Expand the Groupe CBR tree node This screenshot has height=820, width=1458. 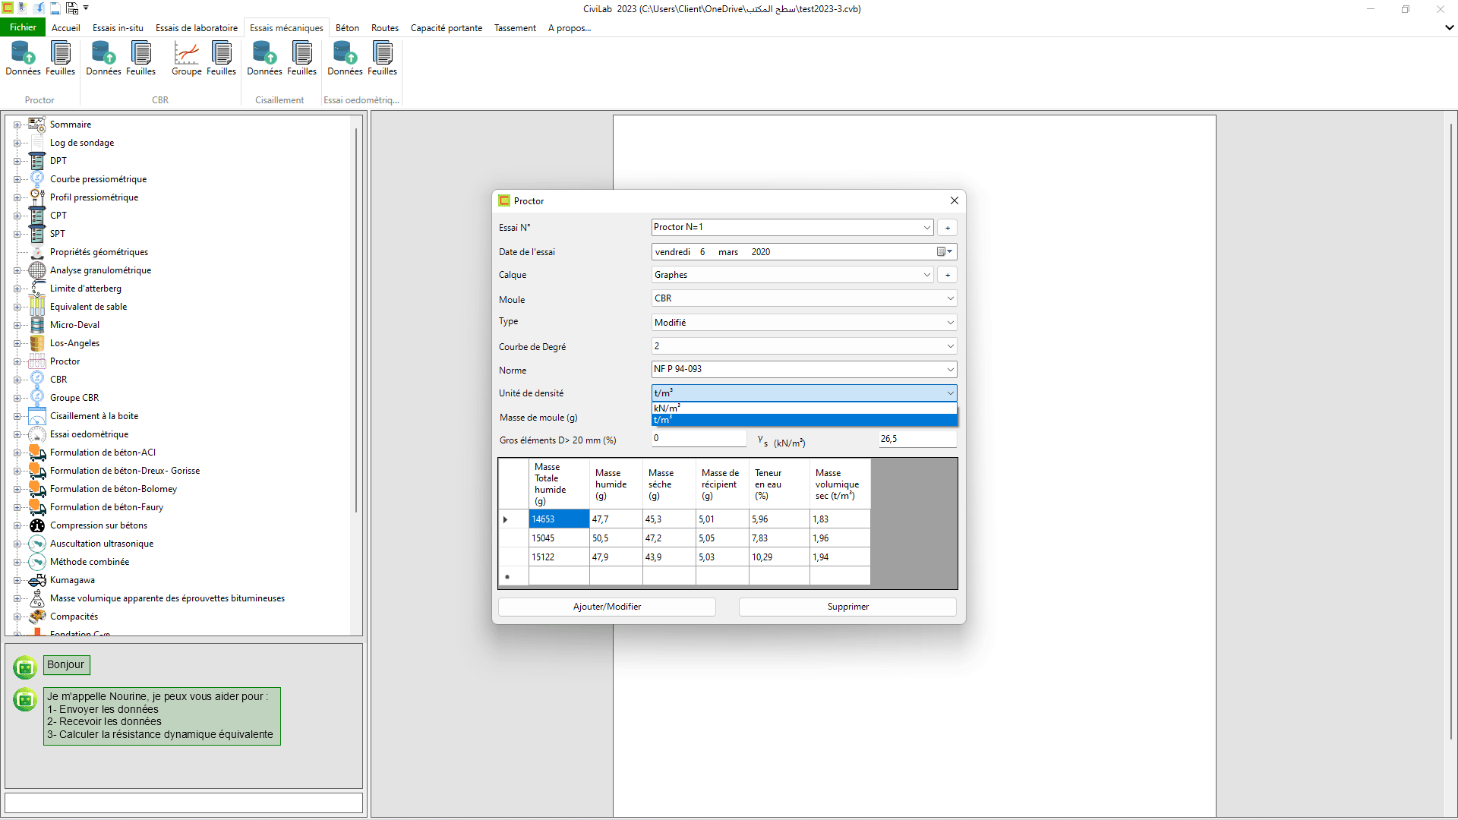click(17, 398)
